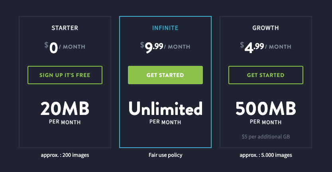Click the $5 per additional GB note
Viewport: 332px width, 172px height.
[265, 137]
